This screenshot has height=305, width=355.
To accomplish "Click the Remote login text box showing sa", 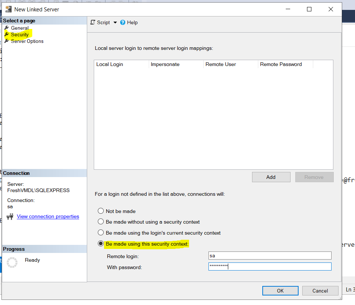I will [x=270, y=256].
